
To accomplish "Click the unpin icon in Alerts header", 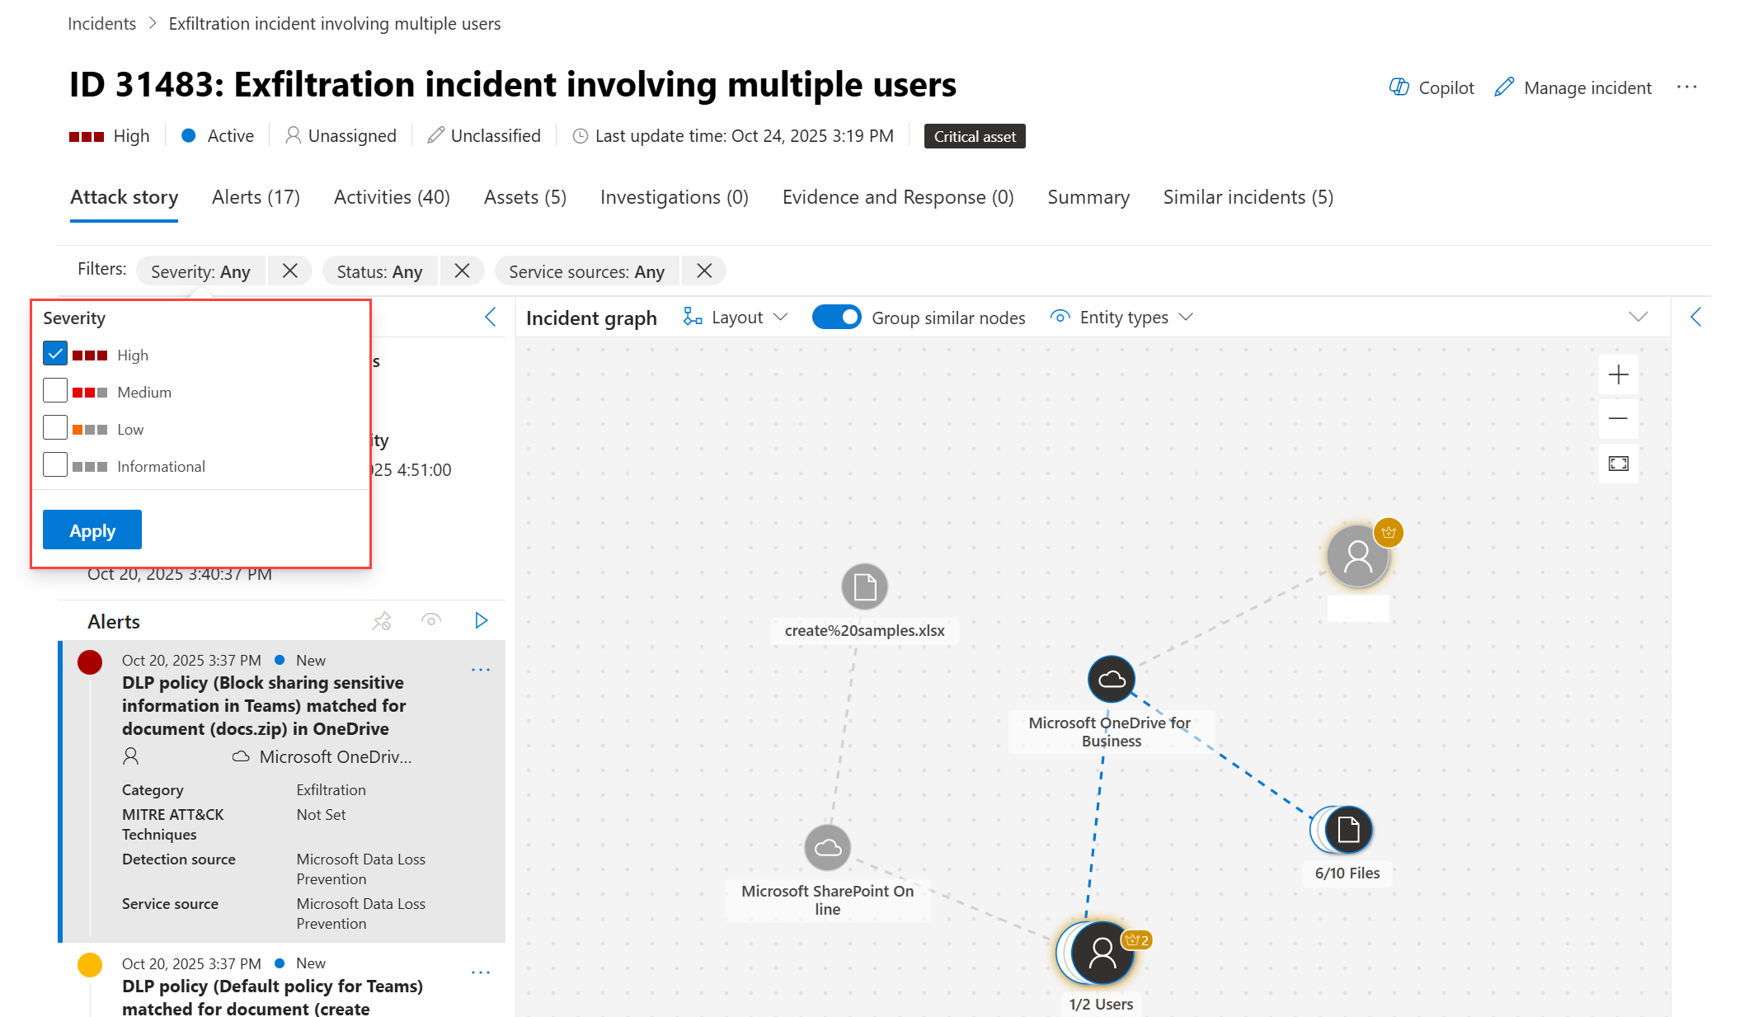I will tap(382, 620).
